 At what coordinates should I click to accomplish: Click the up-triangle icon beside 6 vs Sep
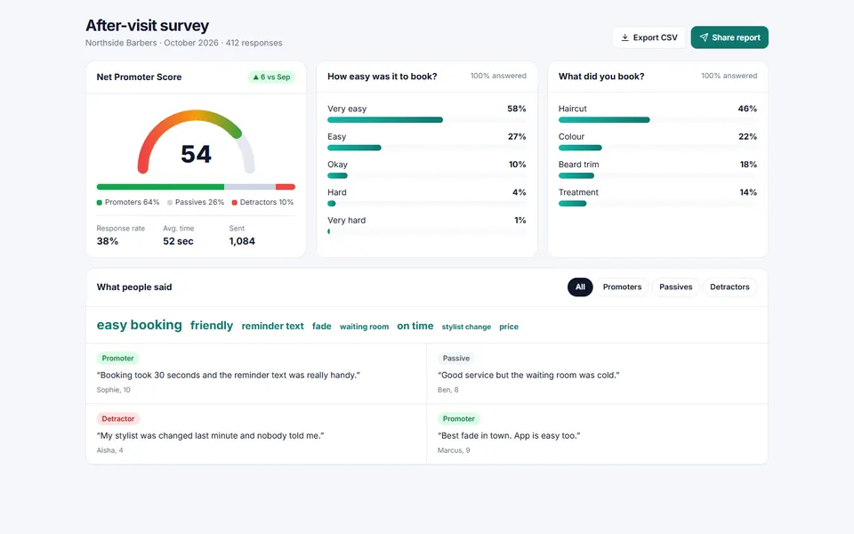[x=255, y=77]
